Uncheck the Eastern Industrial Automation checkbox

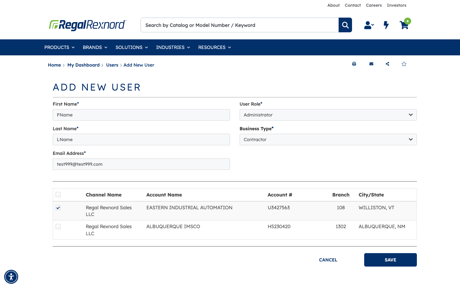coord(58,208)
